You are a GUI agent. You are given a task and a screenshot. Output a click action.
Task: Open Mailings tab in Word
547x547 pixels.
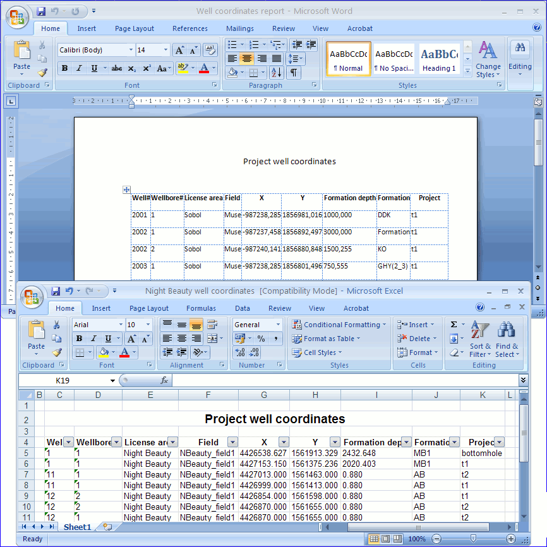coord(239,28)
